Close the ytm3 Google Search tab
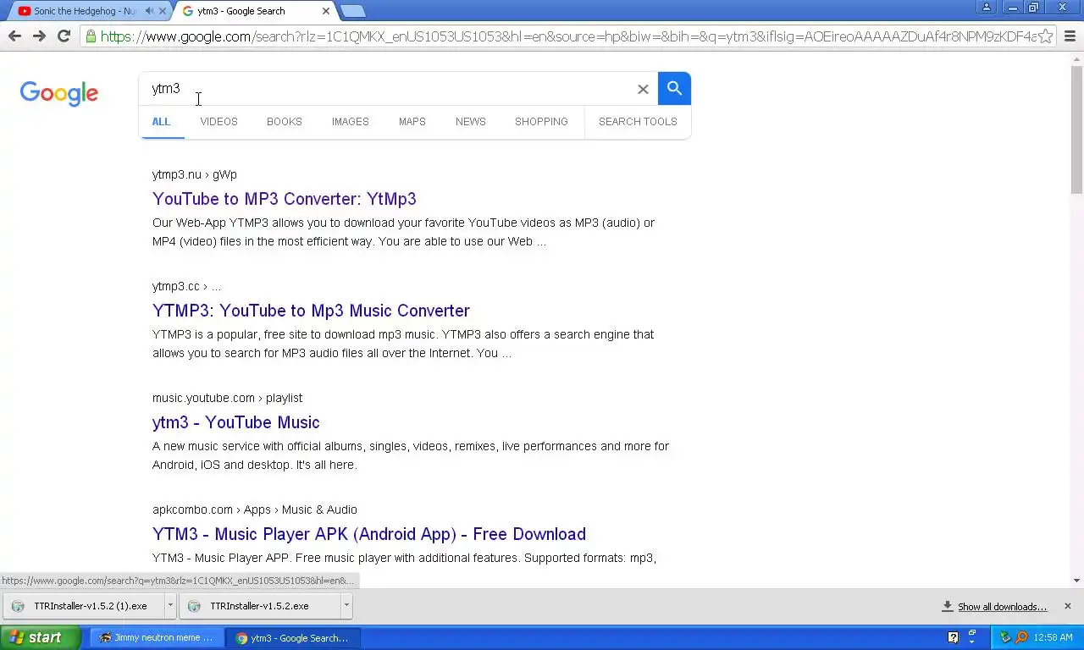 (x=326, y=11)
